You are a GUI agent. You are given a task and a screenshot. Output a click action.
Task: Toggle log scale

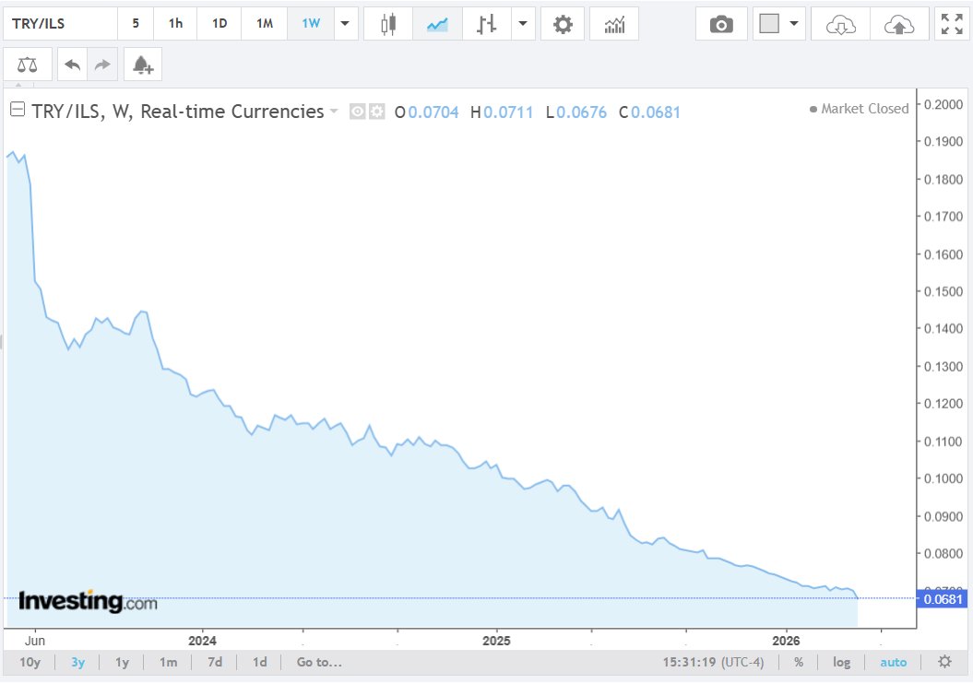(x=841, y=662)
